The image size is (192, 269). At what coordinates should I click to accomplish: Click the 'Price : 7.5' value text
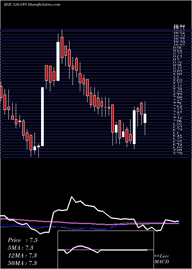point(22,240)
